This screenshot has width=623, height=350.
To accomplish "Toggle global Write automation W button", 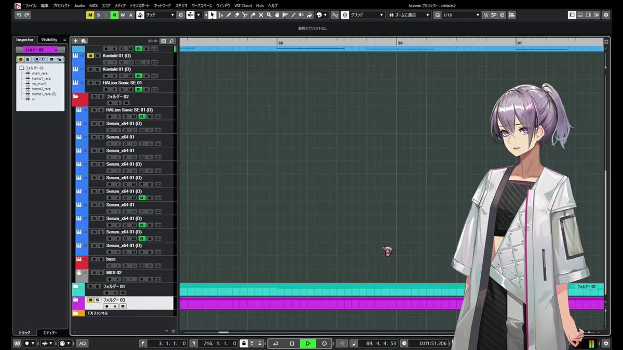I will [123, 15].
